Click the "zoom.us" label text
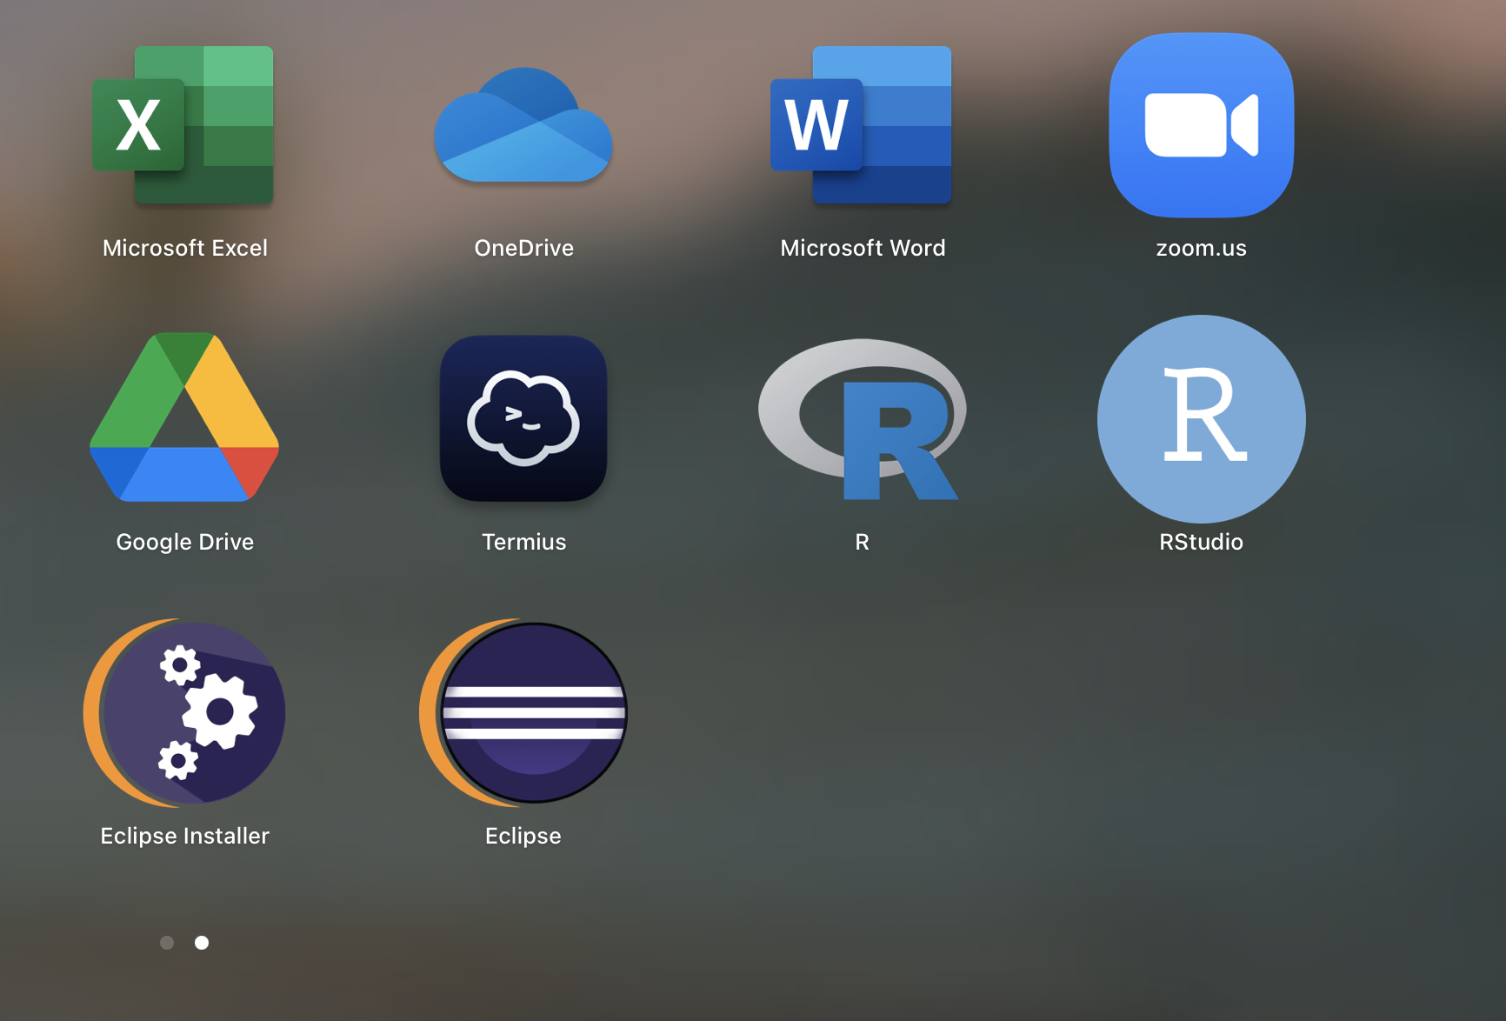The height and width of the screenshot is (1021, 1506). (x=1202, y=248)
